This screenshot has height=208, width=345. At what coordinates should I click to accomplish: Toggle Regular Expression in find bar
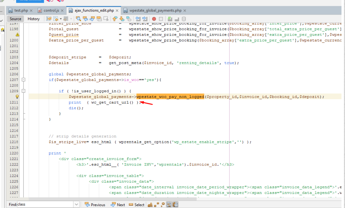click(x=163, y=205)
